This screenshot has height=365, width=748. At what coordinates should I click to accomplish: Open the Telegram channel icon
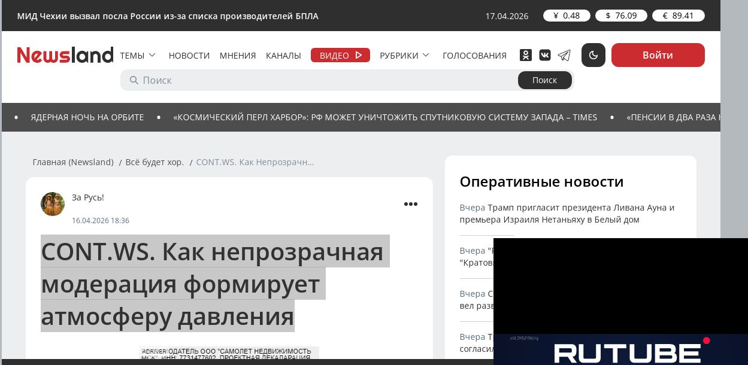coord(564,55)
